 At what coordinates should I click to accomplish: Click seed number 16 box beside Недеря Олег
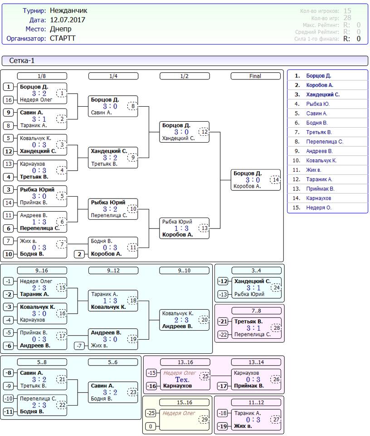click(x=9, y=100)
